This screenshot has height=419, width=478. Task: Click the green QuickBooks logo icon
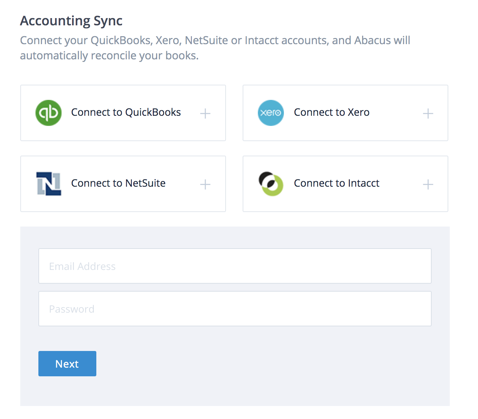point(49,113)
